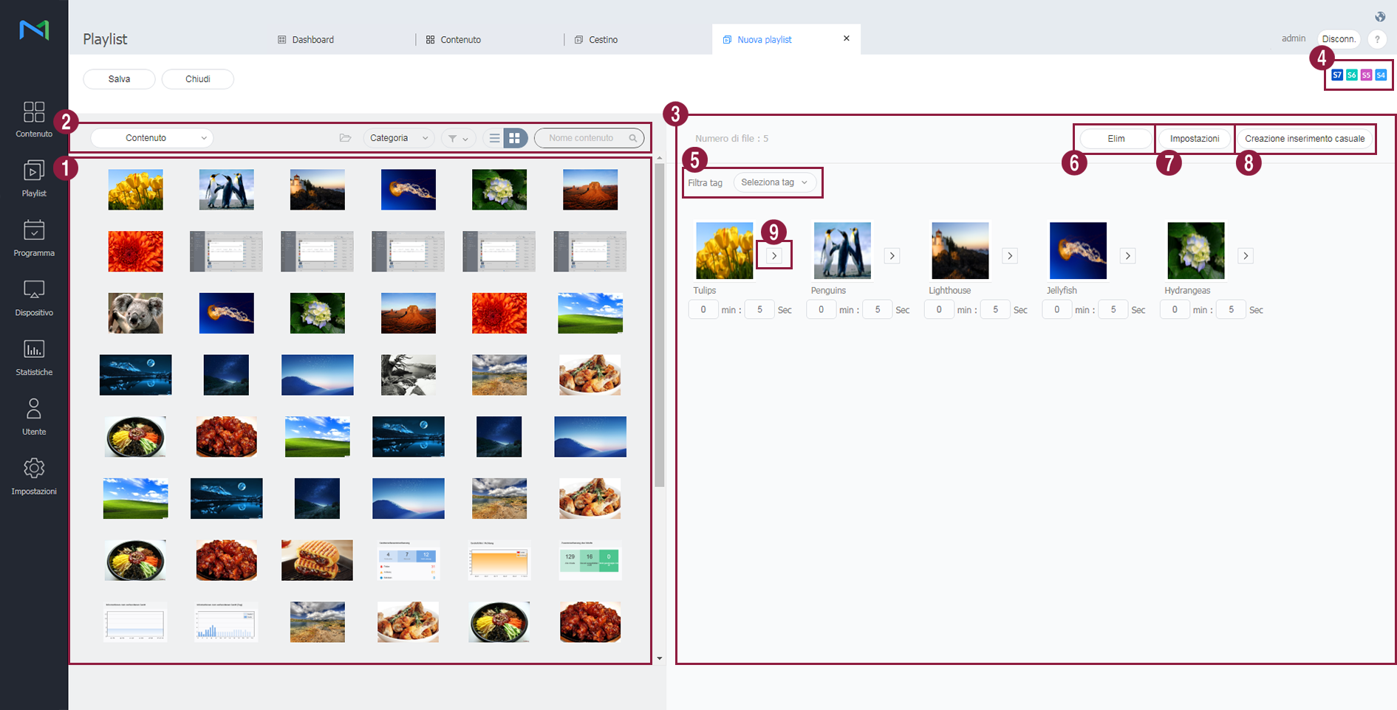Click the Salva button

click(119, 79)
